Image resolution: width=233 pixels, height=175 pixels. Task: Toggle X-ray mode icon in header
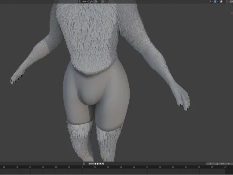221,2
